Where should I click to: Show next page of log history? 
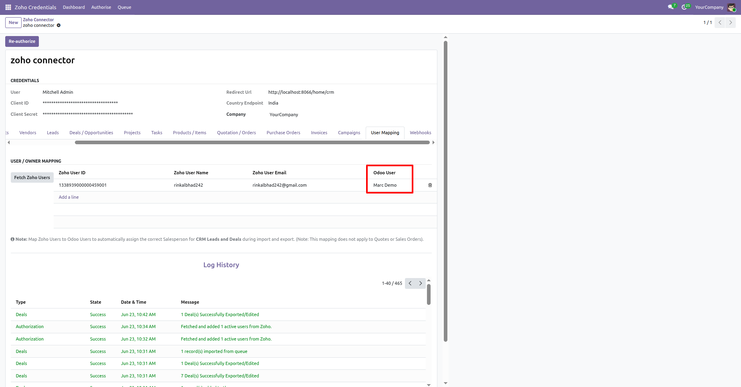421,283
